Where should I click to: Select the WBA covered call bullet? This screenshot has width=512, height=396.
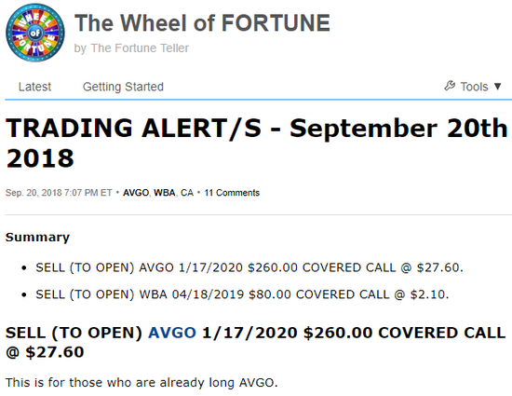click(x=242, y=294)
